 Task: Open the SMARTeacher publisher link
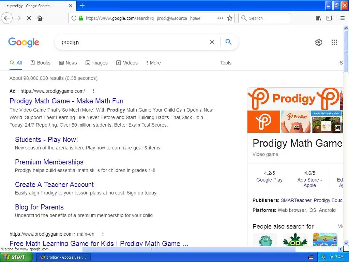[x=296, y=200]
